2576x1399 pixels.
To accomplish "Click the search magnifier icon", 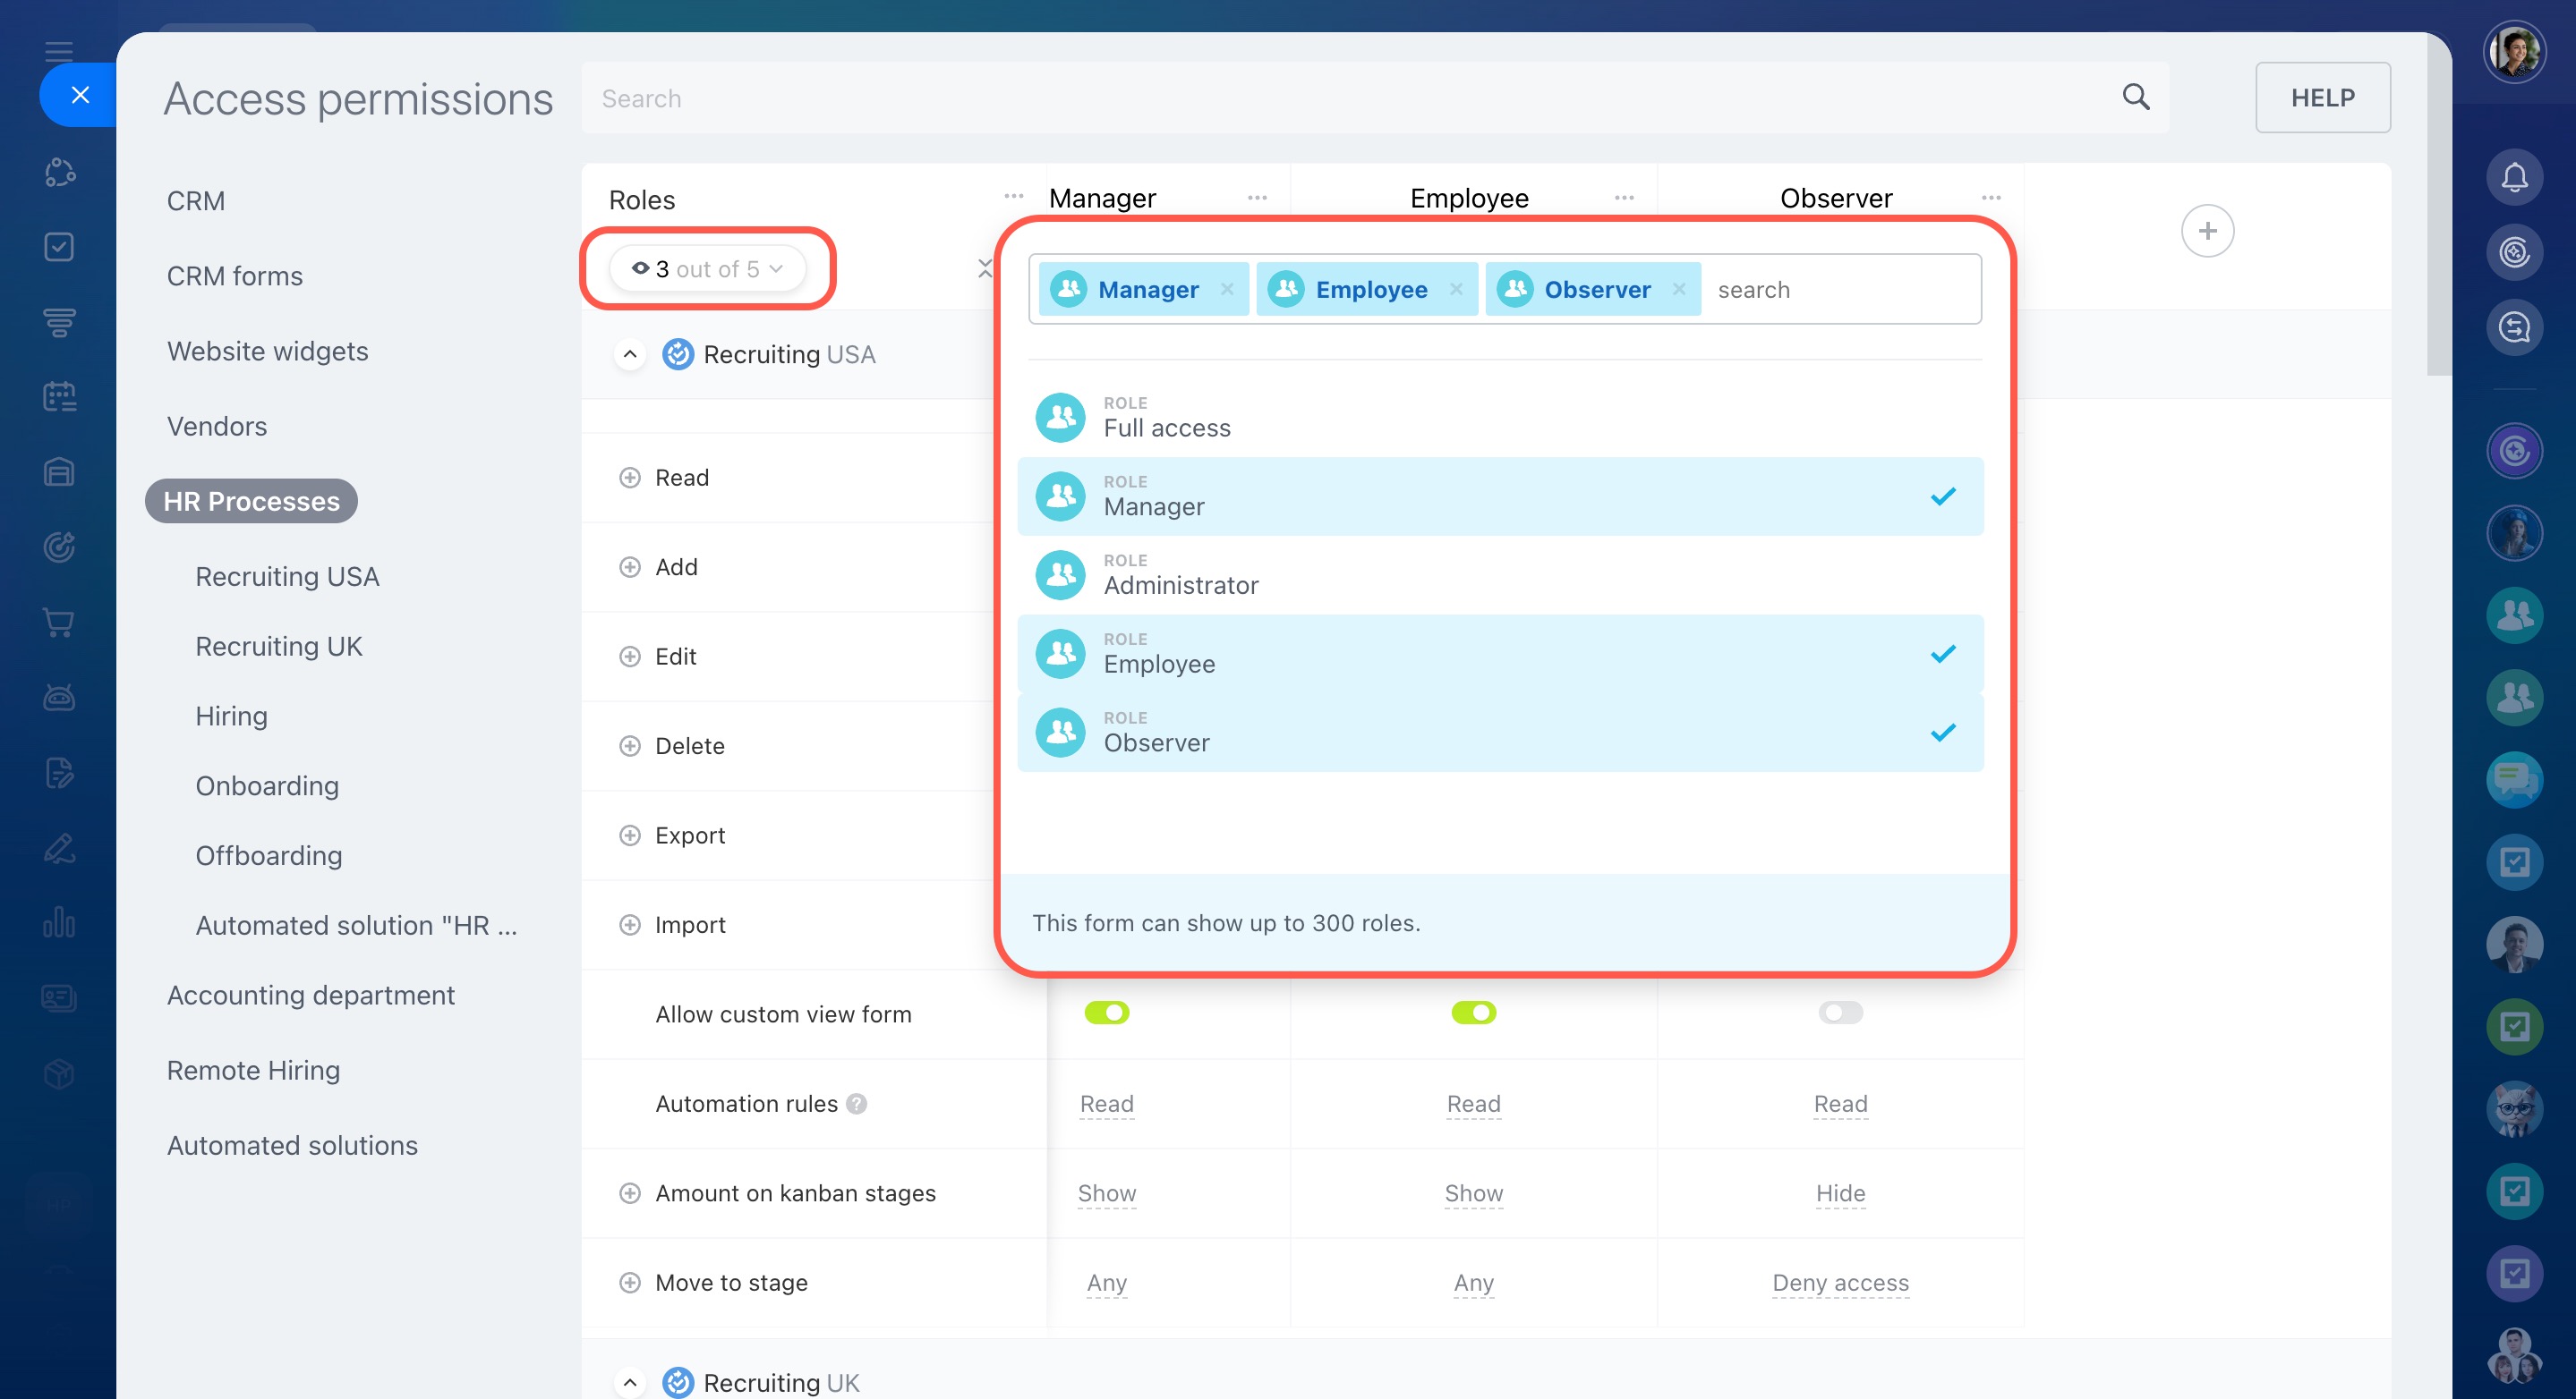I will [x=2135, y=97].
